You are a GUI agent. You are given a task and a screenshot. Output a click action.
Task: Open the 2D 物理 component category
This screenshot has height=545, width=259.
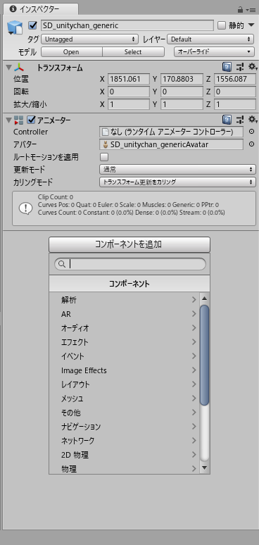pos(125,455)
